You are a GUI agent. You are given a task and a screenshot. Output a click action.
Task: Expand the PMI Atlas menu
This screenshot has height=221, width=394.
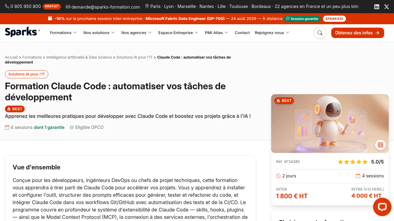click(217, 33)
